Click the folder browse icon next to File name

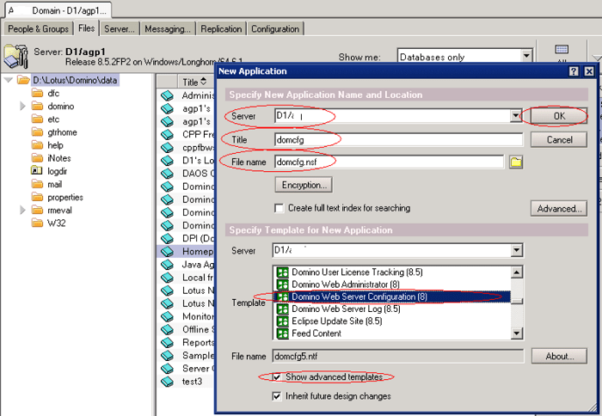[516, 162]
